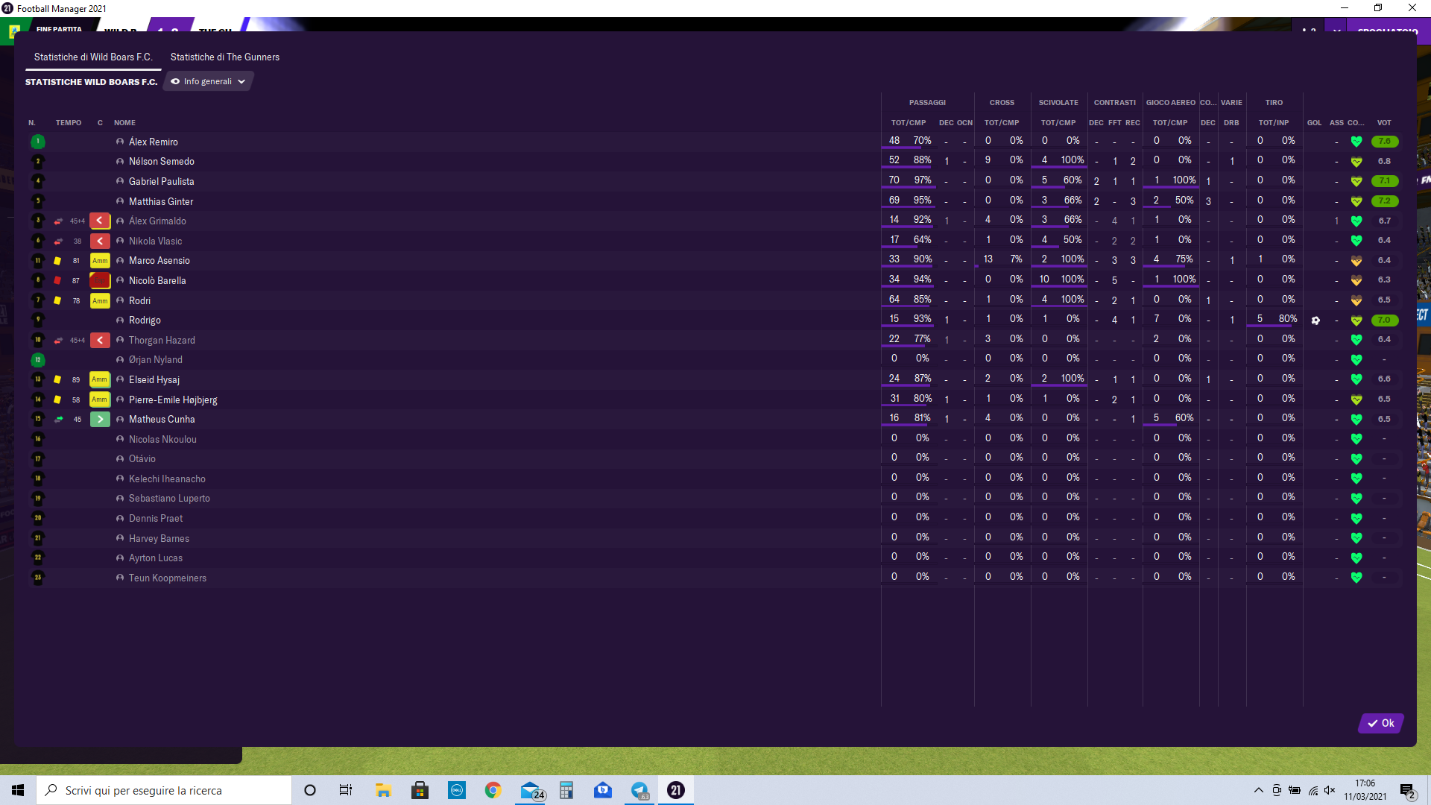
Task: Show hidden system tray icons
Action: click(1259, 790)
